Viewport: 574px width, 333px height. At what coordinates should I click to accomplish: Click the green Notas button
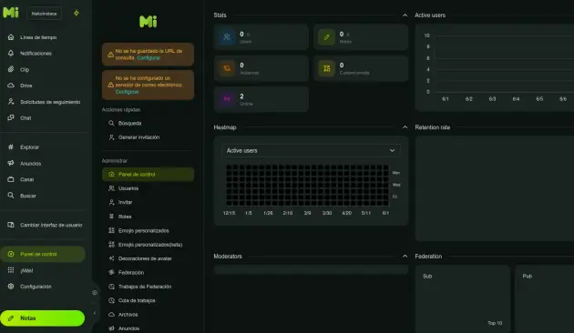click(x=43, y=318)
